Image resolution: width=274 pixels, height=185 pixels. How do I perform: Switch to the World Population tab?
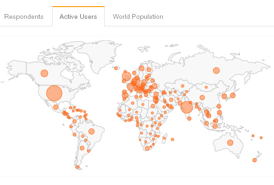click(138, 16)
